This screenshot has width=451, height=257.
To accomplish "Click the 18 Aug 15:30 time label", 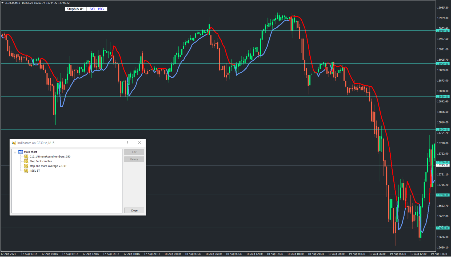I will pyautogui.click(x=275, y=254).
